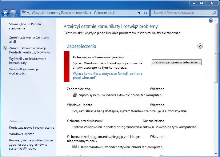Collapse the Zabezpieczenia section chevron
The width and height of the screenshot is (220, 157).
pos(200,46)
